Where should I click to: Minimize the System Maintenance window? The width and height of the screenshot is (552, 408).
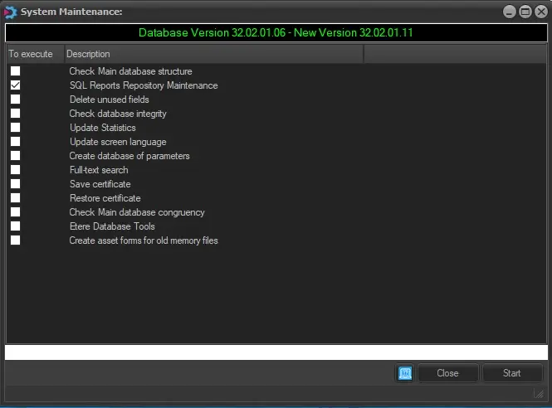[510, 12]
